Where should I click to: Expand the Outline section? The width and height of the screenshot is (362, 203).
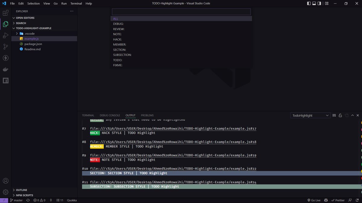click(x=44, y=190)
